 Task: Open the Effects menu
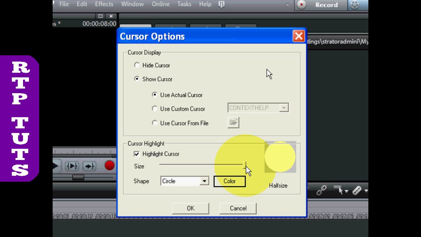pyautogui.click(x=104, y=4)
